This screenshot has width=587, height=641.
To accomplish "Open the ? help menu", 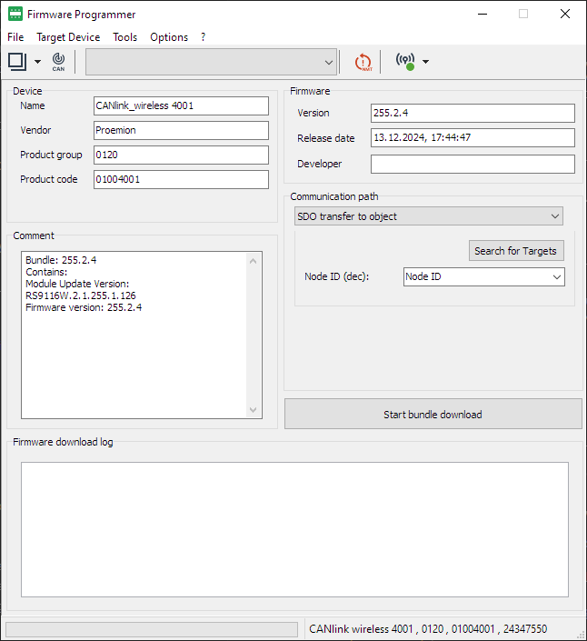I will [203, 37].
